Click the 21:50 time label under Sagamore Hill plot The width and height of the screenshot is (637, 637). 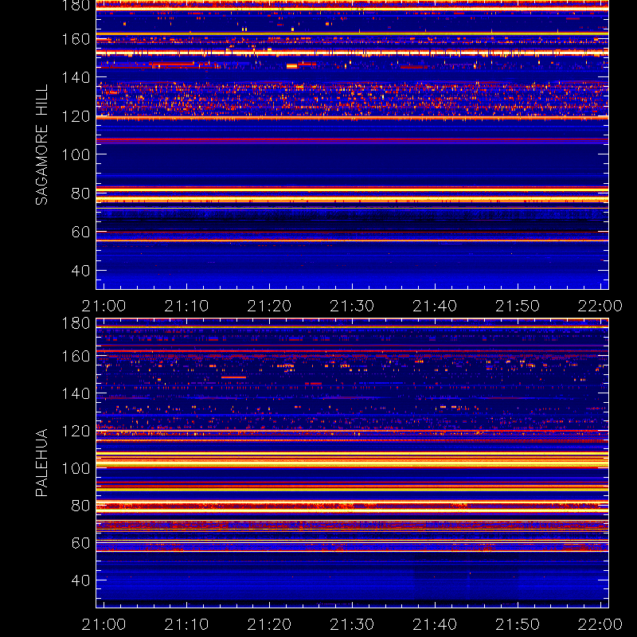click(x=518, y=306)
